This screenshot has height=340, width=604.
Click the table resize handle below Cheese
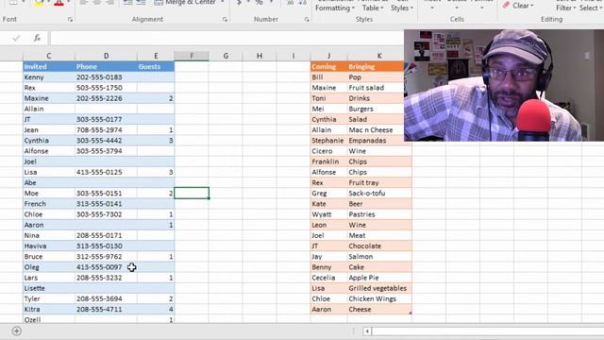point(411,313)
